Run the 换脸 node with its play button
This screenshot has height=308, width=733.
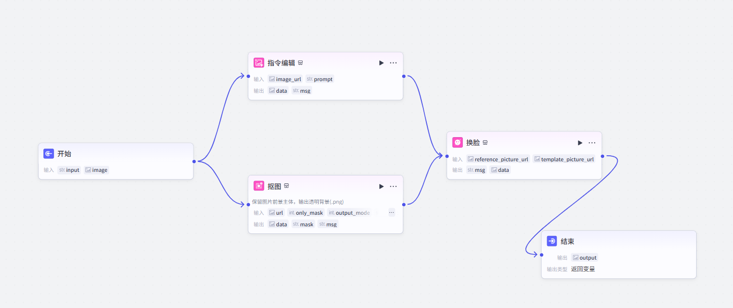580,142
